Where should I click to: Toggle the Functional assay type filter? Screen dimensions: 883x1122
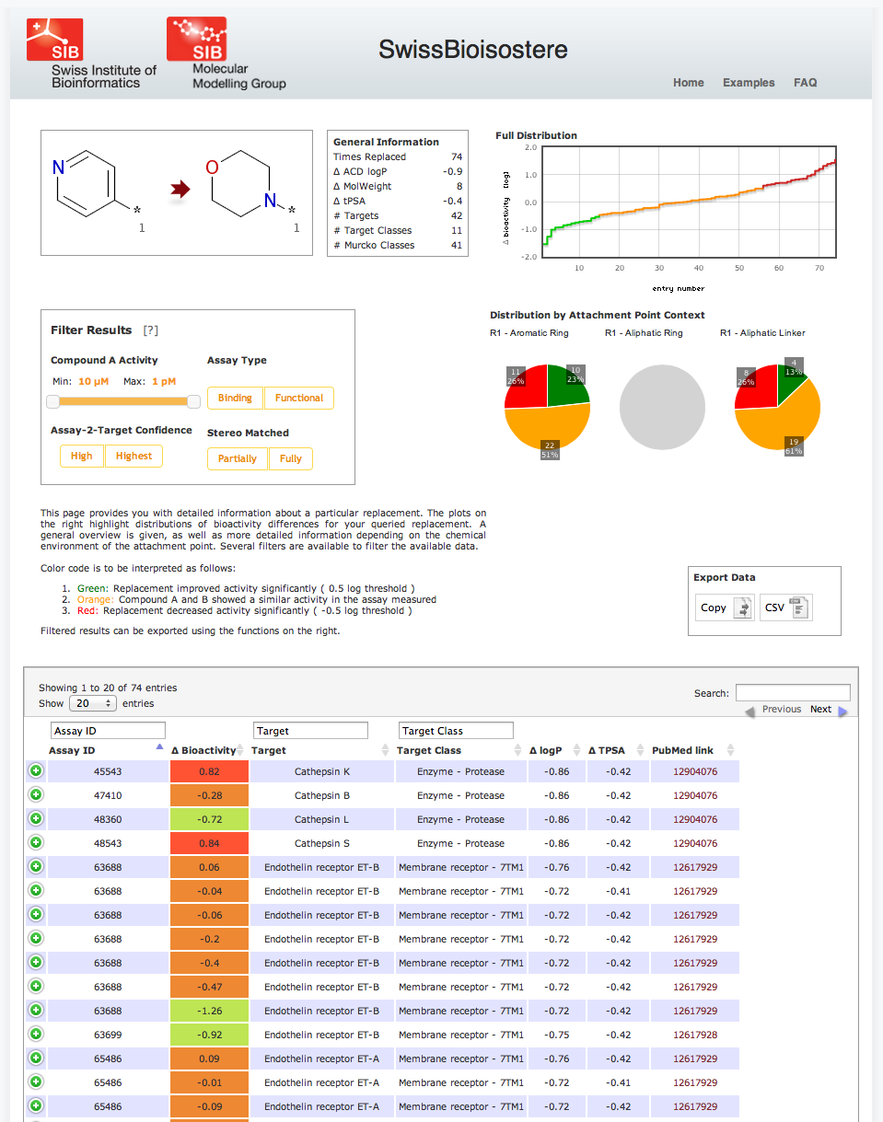[x=299, y=398]
